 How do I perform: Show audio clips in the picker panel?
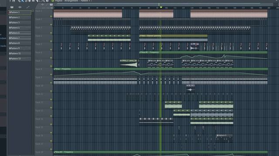click(x=20, y=7)
